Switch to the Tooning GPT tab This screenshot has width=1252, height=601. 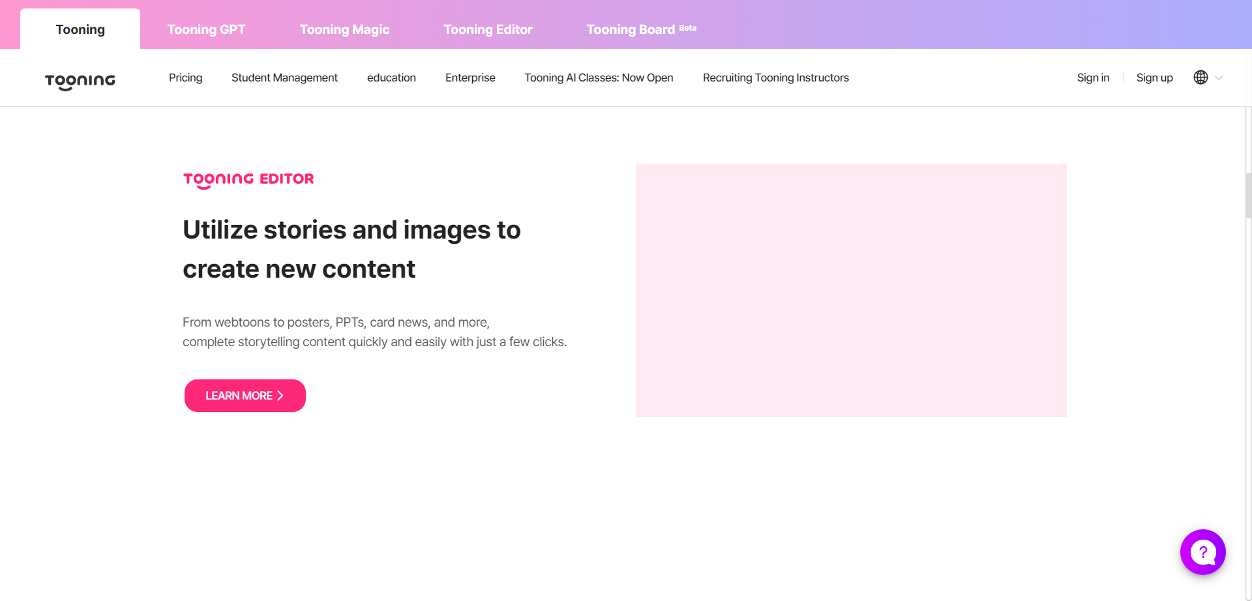206,29
